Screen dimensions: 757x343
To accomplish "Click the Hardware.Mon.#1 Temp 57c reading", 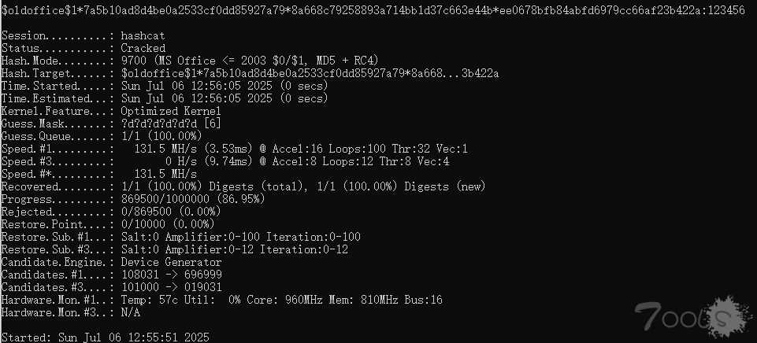I will [x=149, y=300].
